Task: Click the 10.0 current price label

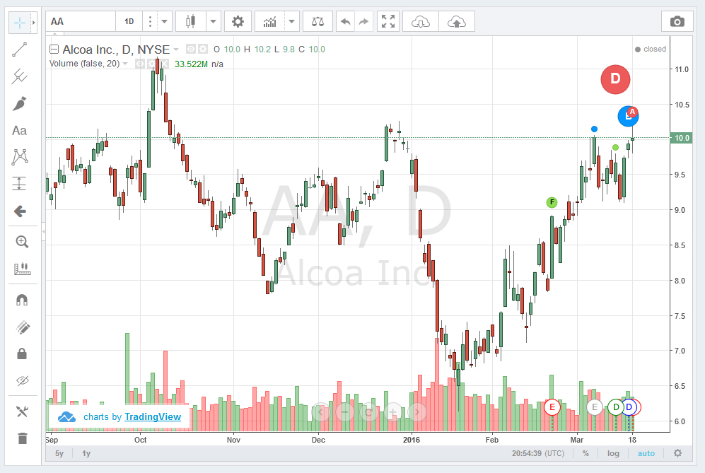Action: pos(682,138)
